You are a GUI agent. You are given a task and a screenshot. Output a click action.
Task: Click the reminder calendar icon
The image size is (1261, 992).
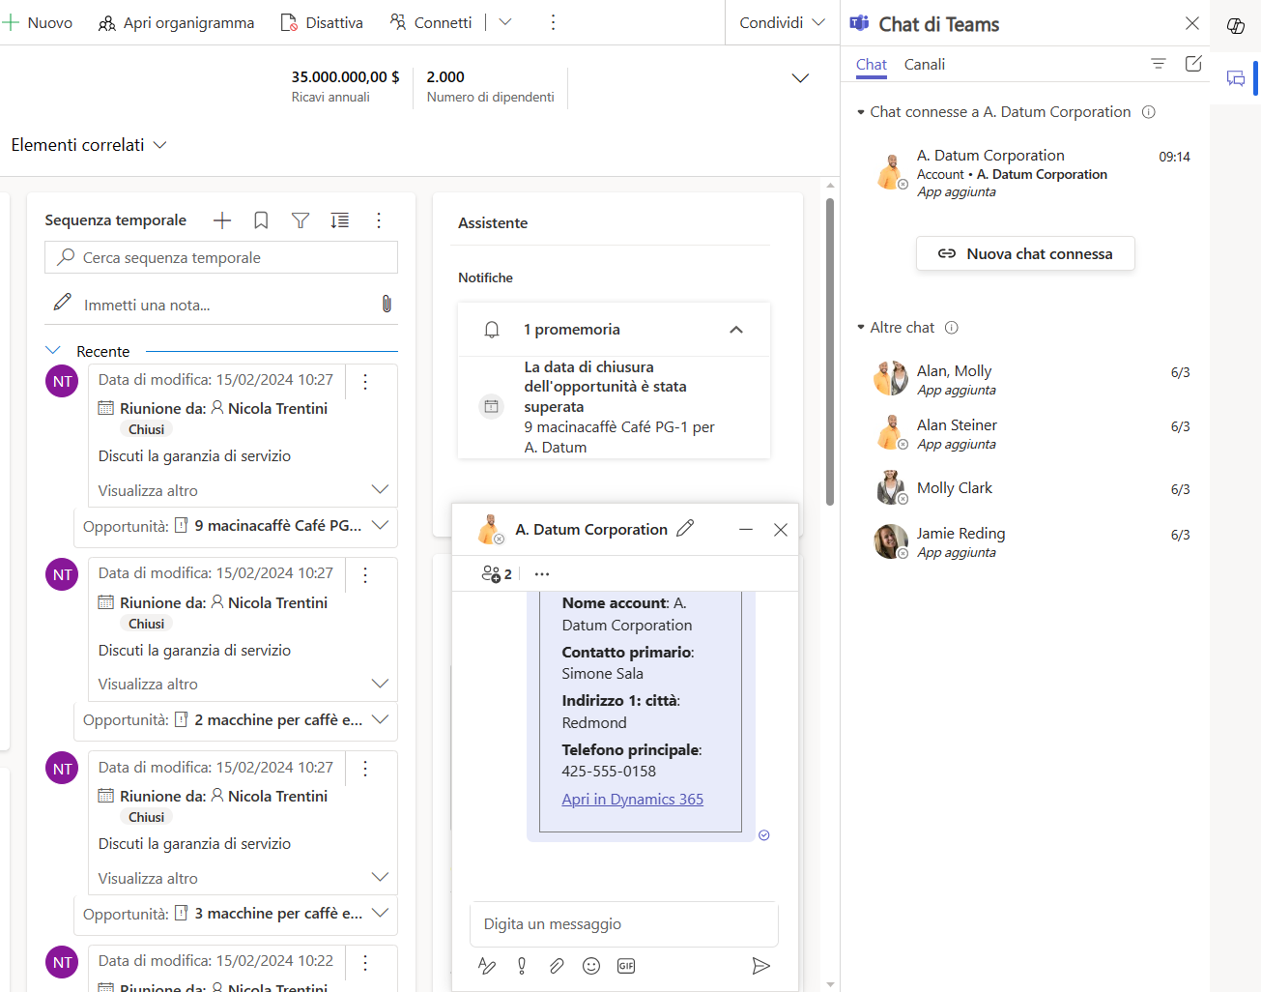click(x=492, y=406)
